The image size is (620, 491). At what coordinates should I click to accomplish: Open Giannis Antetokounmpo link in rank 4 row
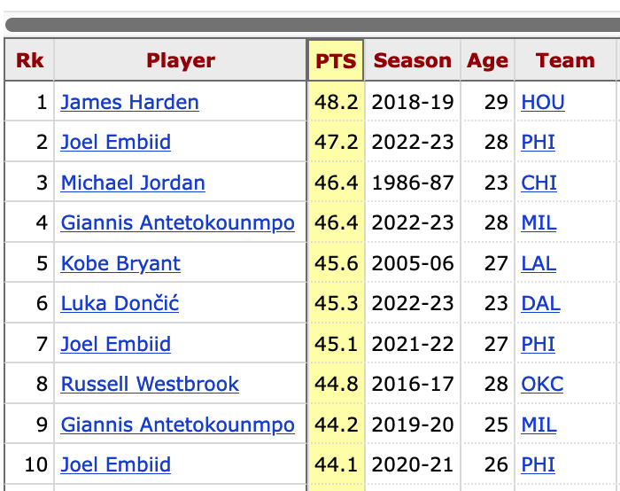(177, 222)
